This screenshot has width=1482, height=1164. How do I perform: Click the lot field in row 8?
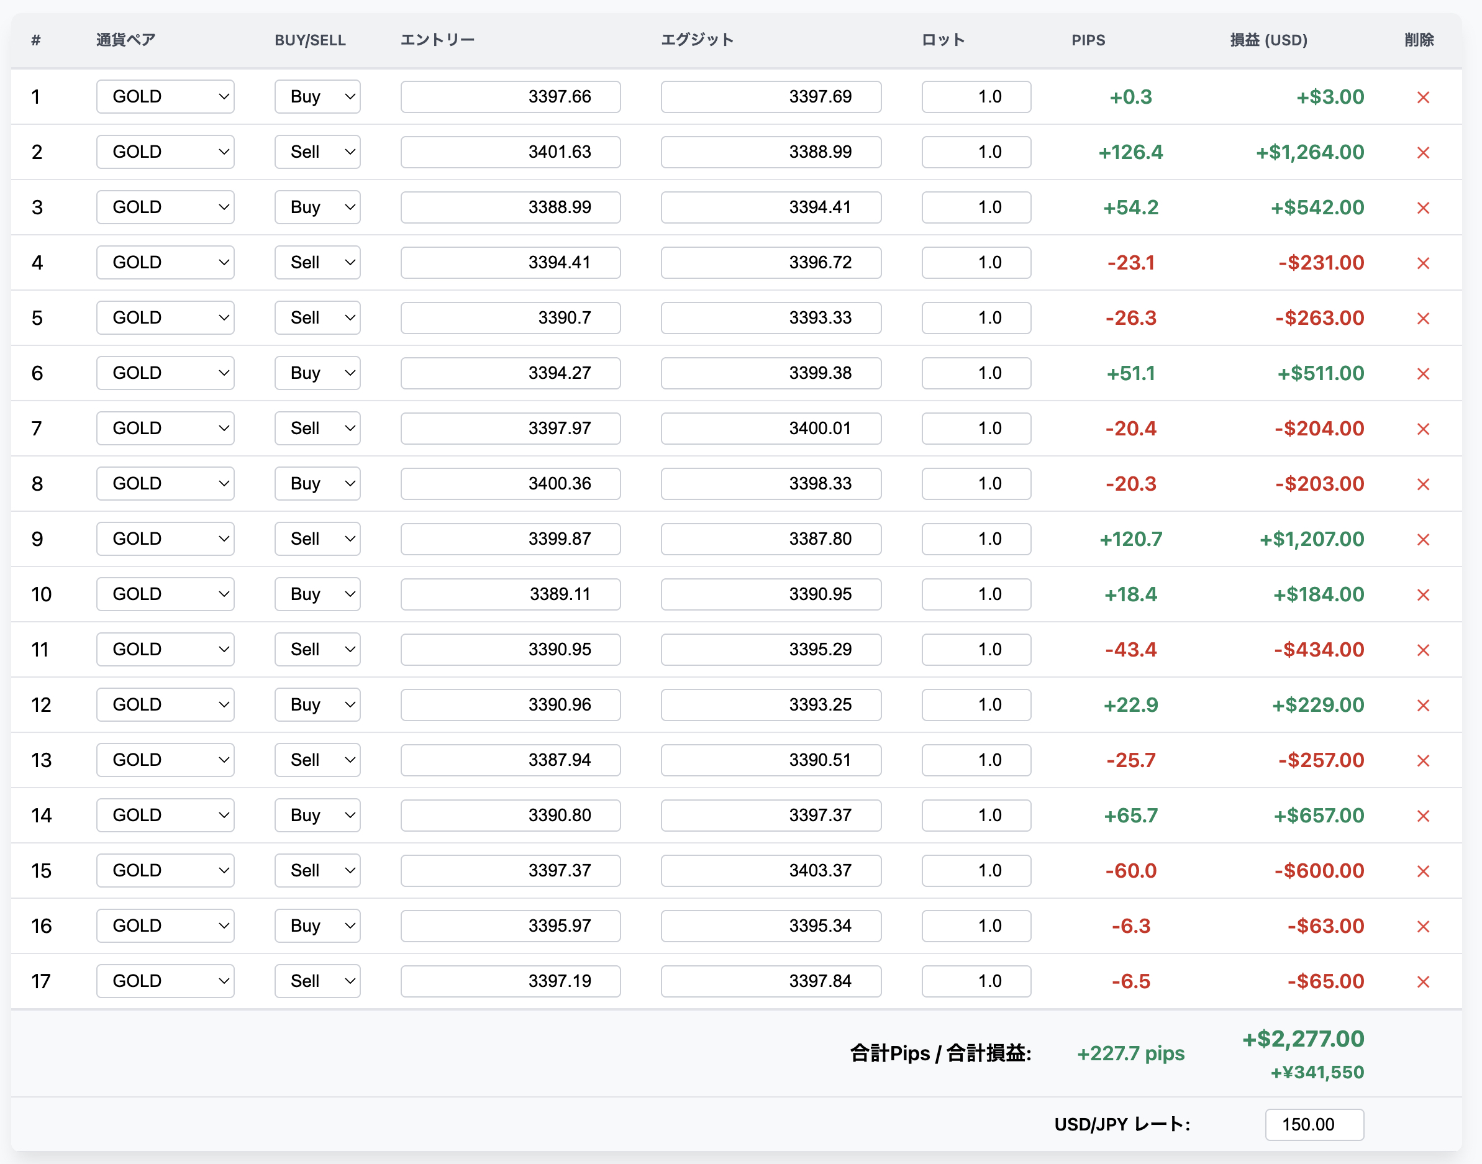click(x=976, y=484)
